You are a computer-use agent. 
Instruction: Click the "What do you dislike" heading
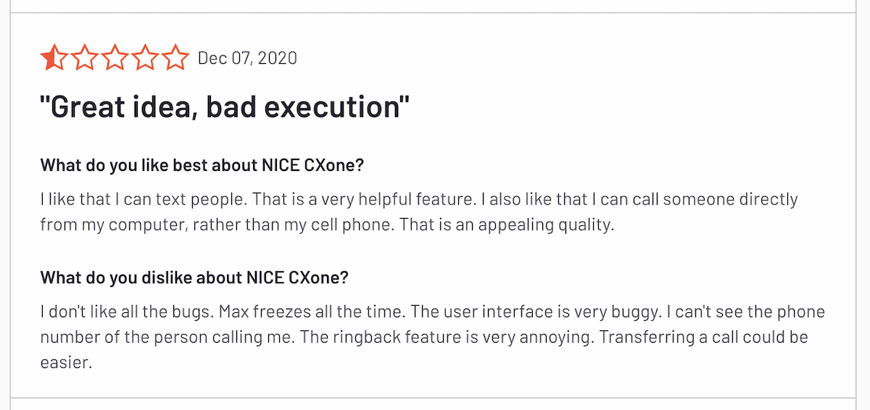[194, 277]
